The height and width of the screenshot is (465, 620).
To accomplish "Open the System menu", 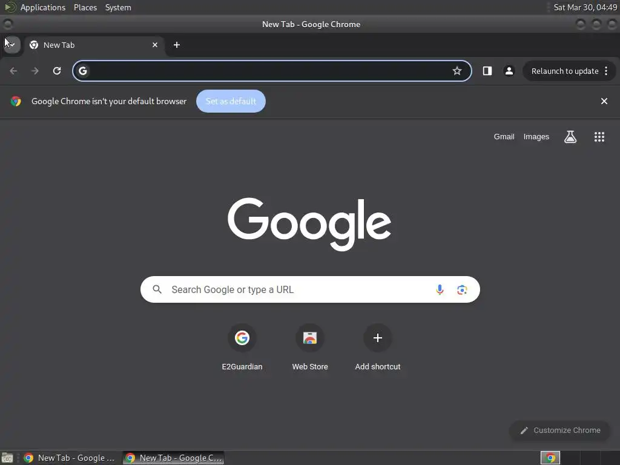I will pyautogui.click(x=118, y=7).
